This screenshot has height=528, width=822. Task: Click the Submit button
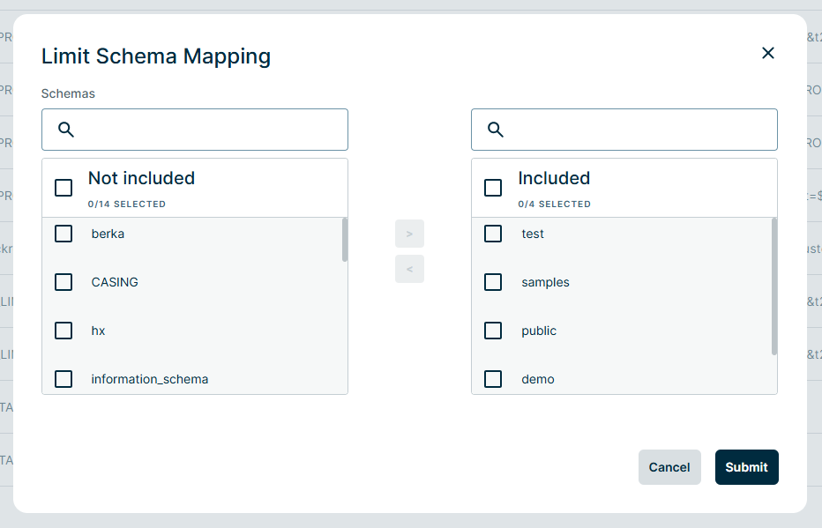tap(746, 467)
